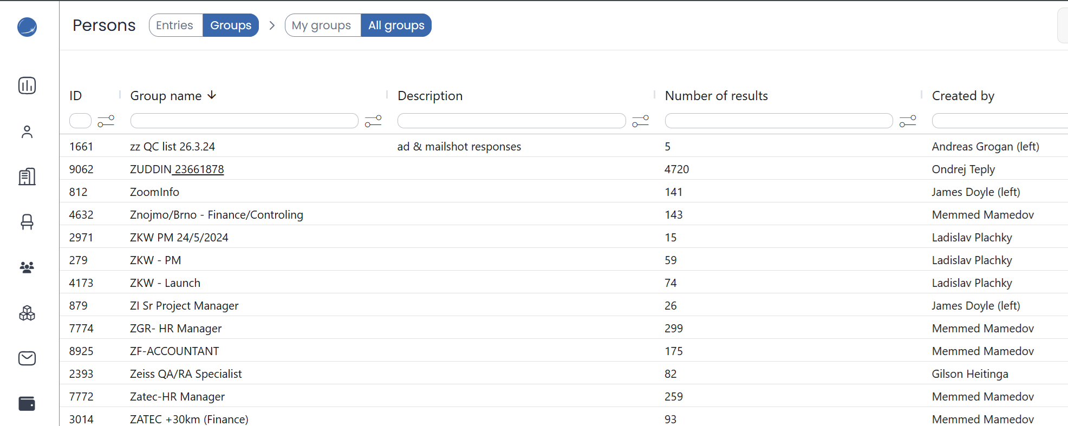The width and height of the screenshot is (1068, 426).
Task: Open the companies building icon in sidebar
Action: tap(27, 176)
